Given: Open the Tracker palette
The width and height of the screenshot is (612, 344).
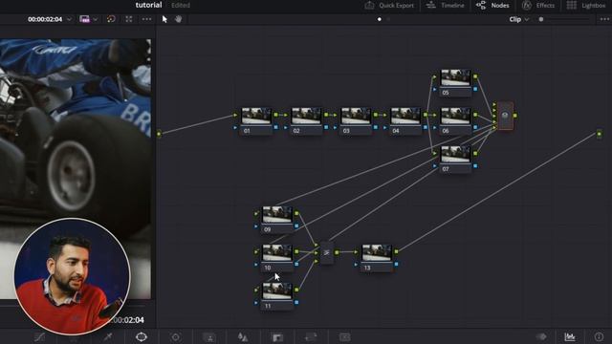Looking at the screenshot, I should (176, 337).
